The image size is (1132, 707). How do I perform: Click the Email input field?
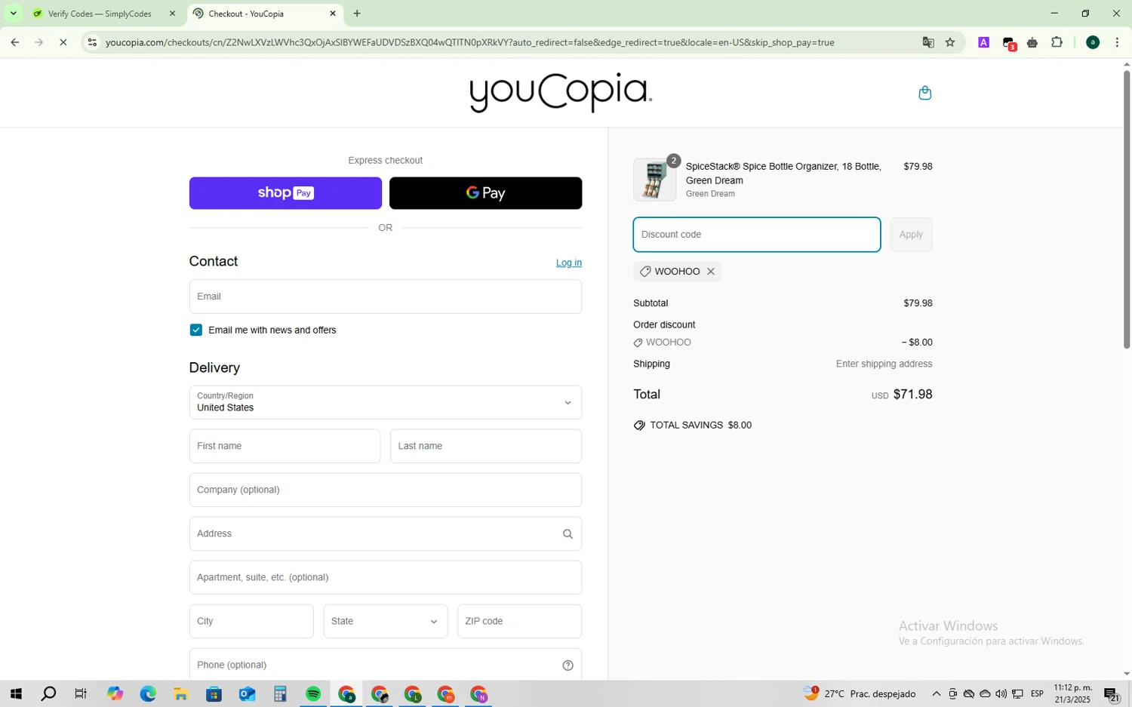[x=385, y=297]
